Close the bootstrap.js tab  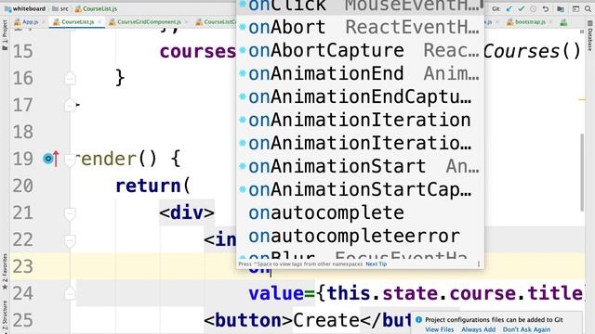click(x=551, y=22)
